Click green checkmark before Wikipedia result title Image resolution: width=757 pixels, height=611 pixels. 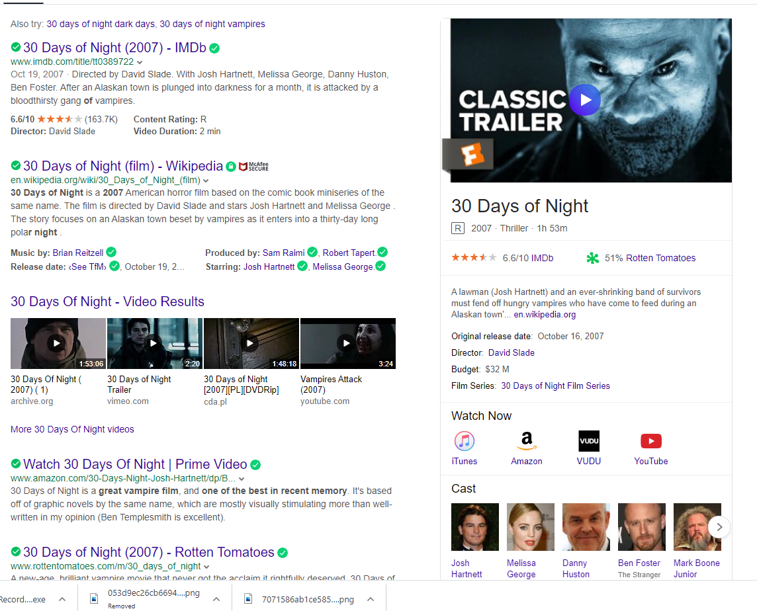pos(16,165)
